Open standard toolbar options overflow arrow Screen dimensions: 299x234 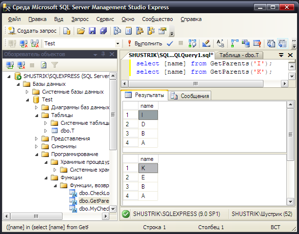click(172, 34)
